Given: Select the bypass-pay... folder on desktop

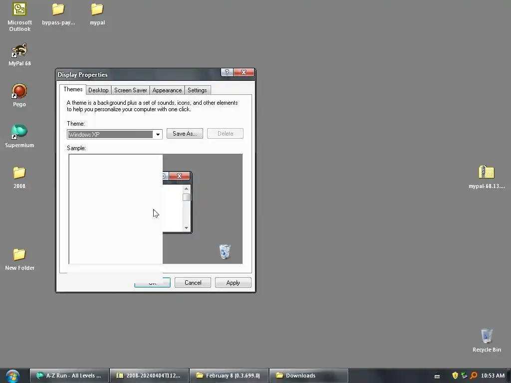Looking at the screenshot, I should point(58,14).
